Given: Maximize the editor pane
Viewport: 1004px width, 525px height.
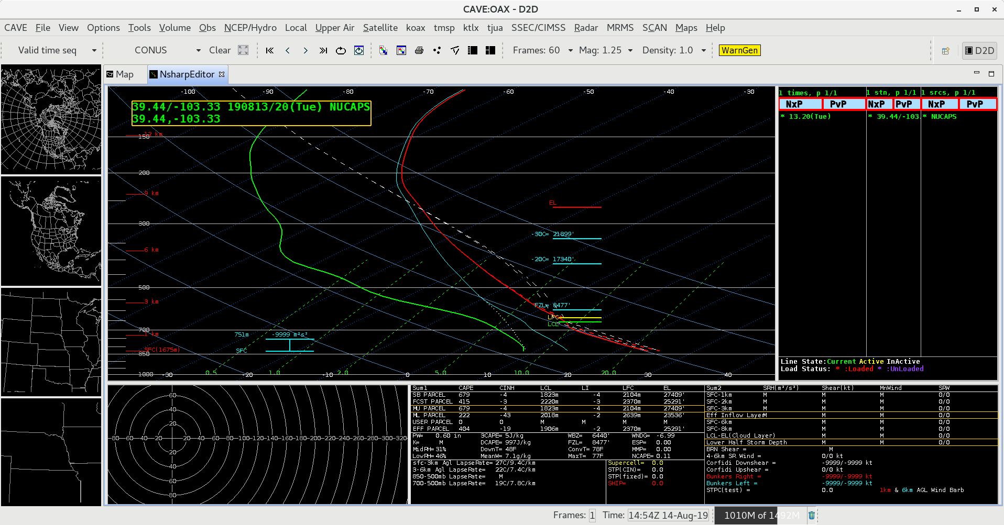Looking at the screenshot, I should (x=991, y=73).
